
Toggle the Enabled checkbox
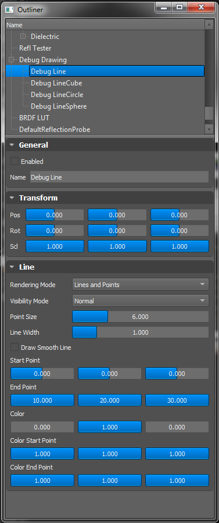pos(15,162)
